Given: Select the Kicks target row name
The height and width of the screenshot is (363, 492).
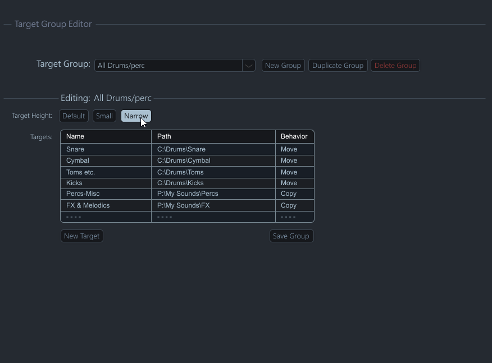Looking at the screenshot, I should point(106,183).
